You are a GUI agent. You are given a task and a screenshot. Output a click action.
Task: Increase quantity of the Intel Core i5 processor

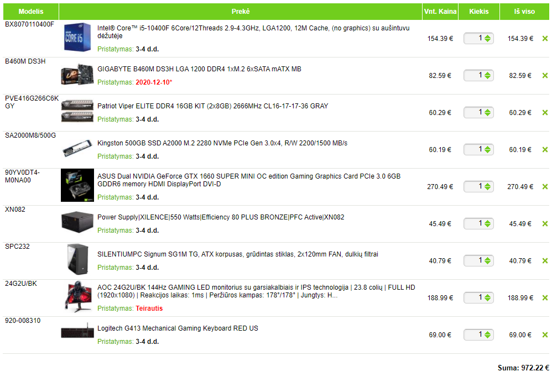point(487,36)
